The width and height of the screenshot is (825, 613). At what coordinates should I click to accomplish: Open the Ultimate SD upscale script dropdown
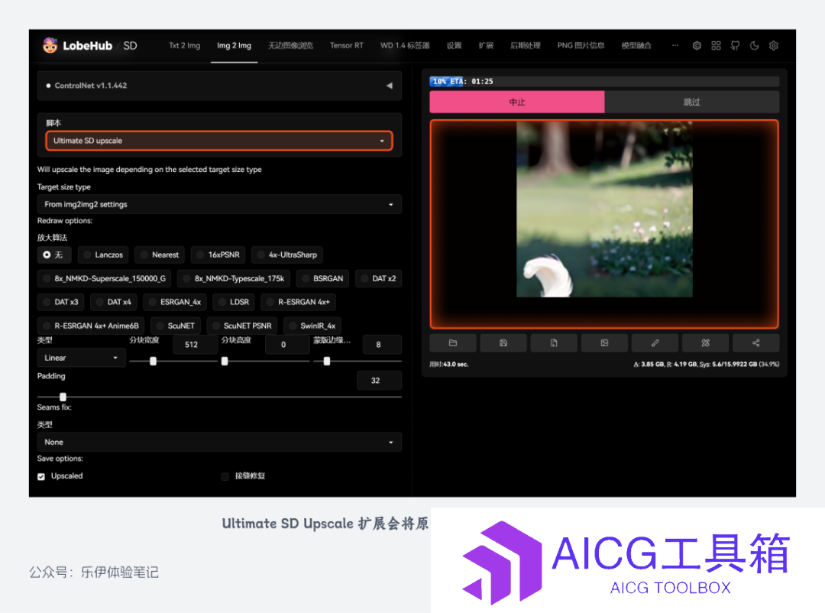(x=219, y=141)
